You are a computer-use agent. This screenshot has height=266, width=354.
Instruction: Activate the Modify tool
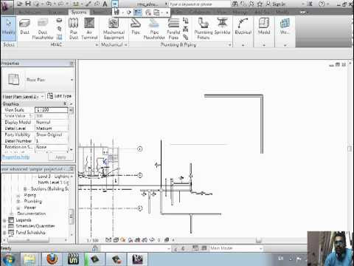click(8, 27)
